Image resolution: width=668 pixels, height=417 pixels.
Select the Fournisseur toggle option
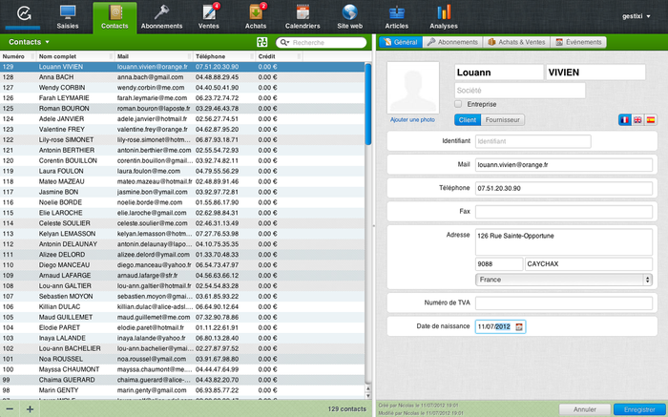point(503,119)
